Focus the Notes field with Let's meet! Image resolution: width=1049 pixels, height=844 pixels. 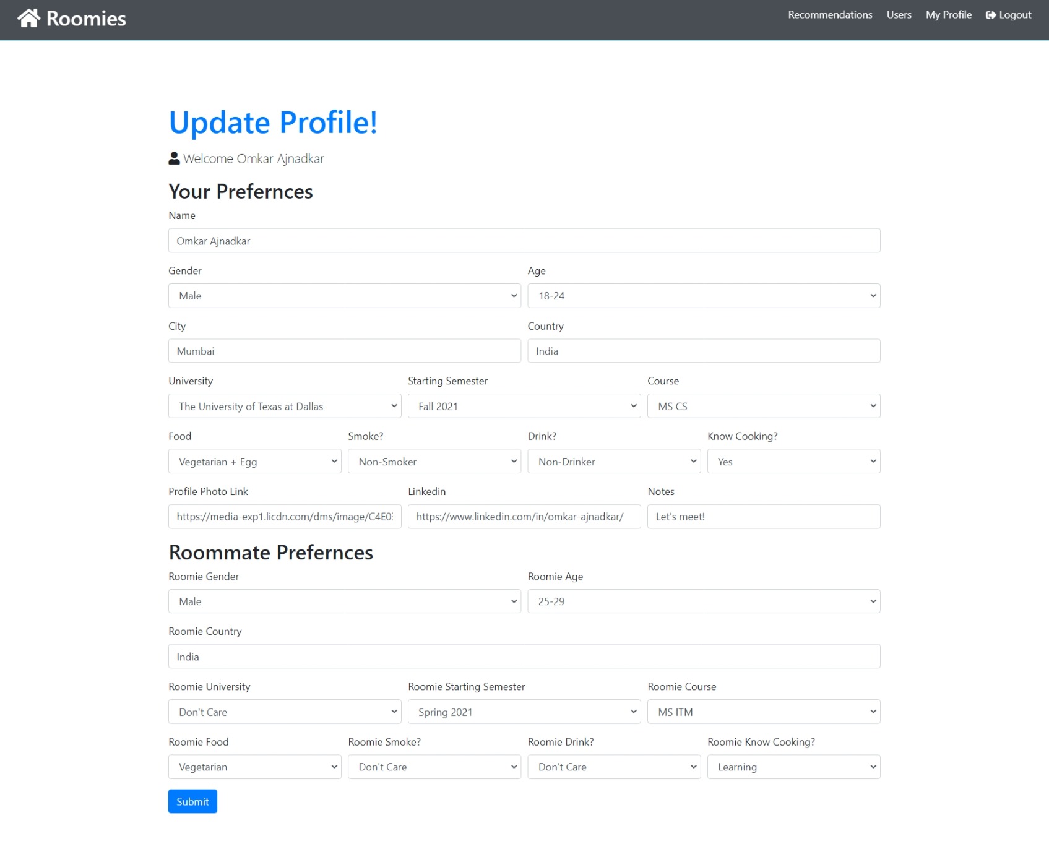[764, 517]
